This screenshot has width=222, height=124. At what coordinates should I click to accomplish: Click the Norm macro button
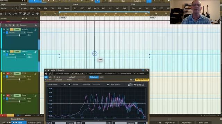pos(66,8)
